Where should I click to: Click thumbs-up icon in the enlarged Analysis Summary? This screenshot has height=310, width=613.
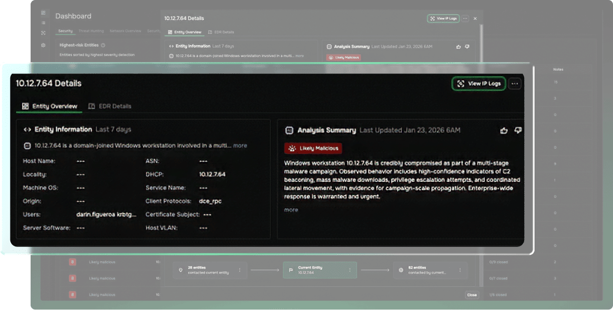point(504,131)
